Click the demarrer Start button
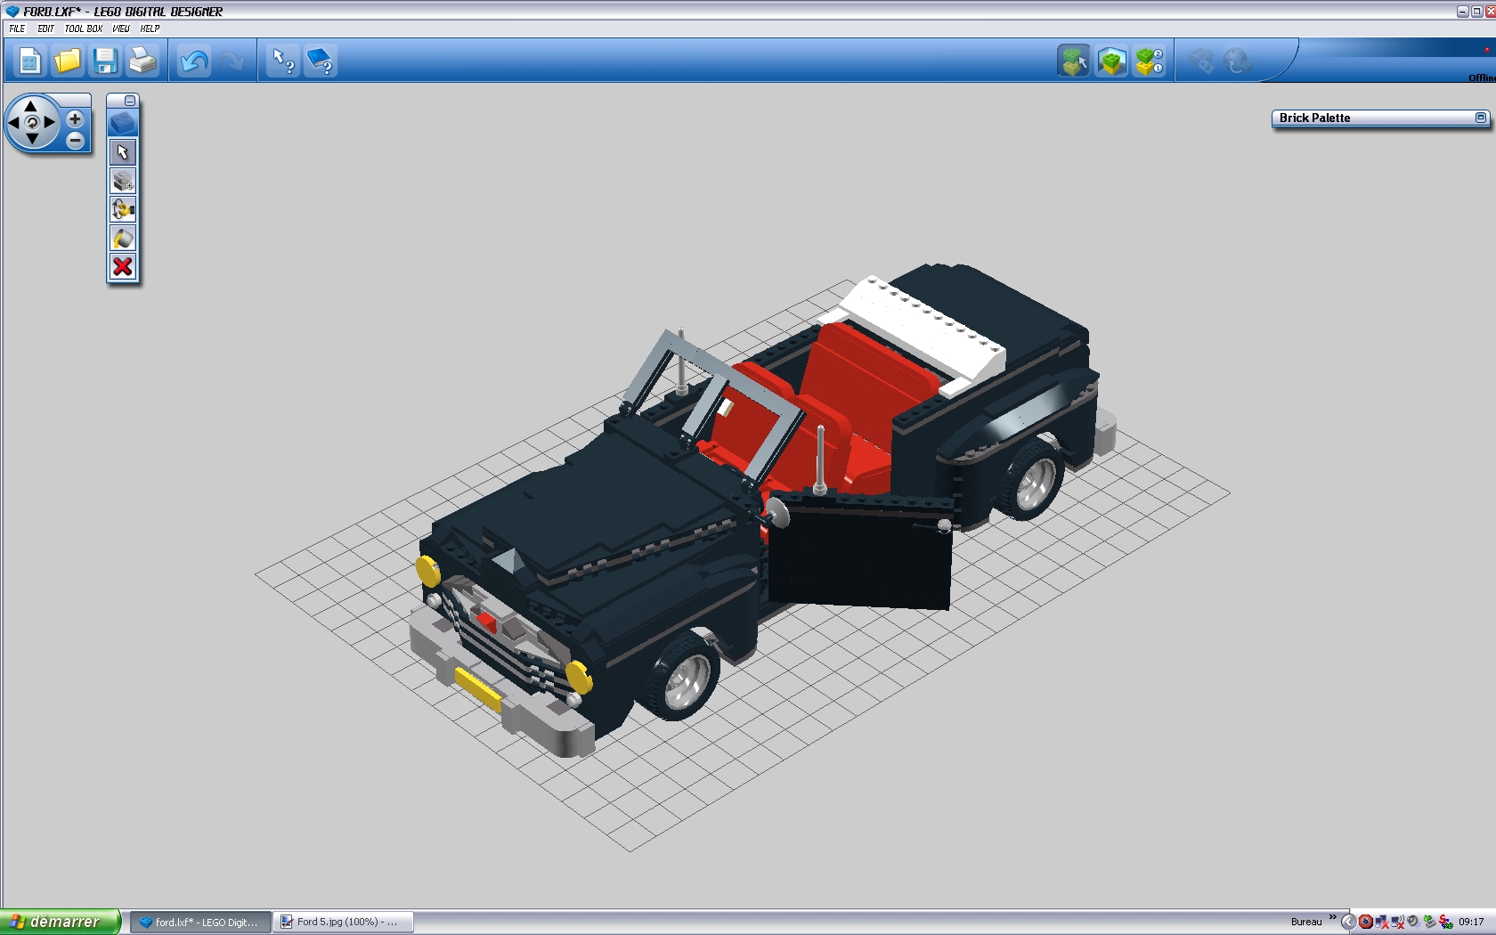This screenshot has width=1496, height=935. pyautogui.click(x=58, y=922)
